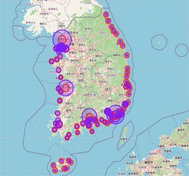Click the 구미시 city label
The width and height of the screenshot is (189, 176).
[102, 82]
